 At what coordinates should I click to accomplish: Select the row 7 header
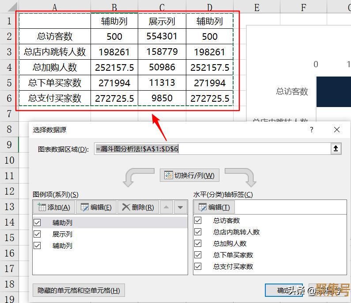point(8,114)
